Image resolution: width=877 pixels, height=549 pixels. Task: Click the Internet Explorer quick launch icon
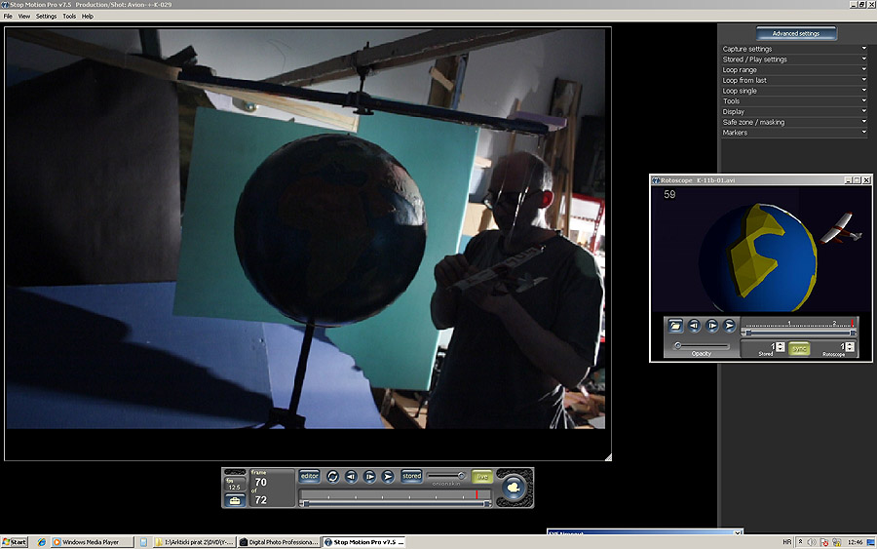point(41,542)
